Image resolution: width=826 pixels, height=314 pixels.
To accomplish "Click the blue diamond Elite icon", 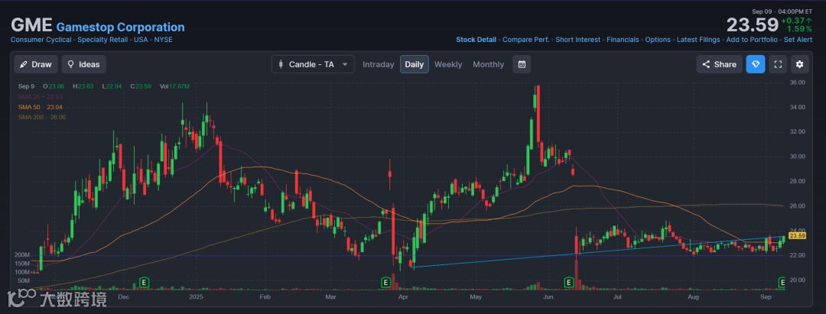I will pos(756,64).
